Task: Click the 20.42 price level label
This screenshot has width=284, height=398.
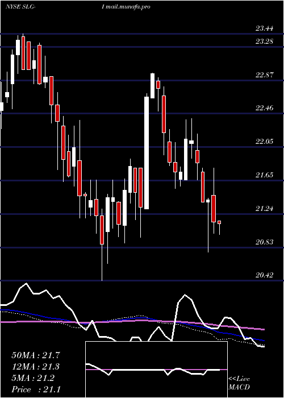Action: click(264, 275)
